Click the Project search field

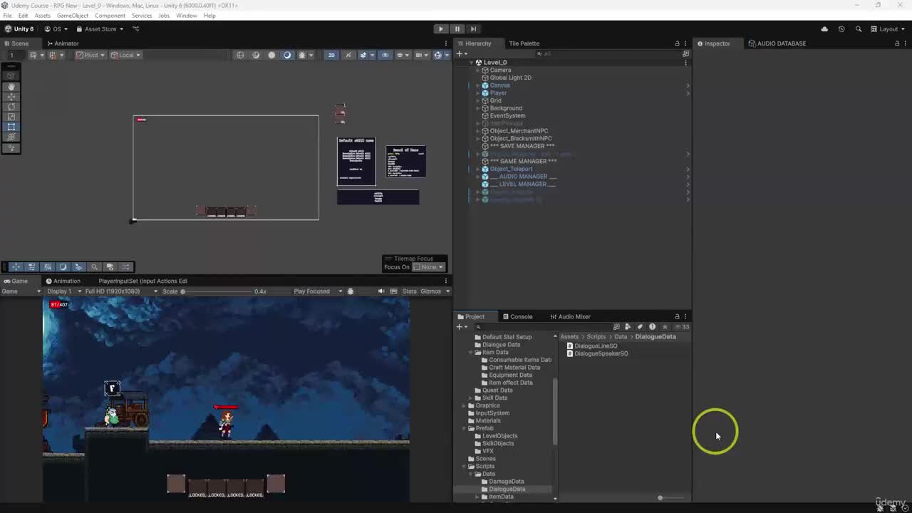coord(541,327)
